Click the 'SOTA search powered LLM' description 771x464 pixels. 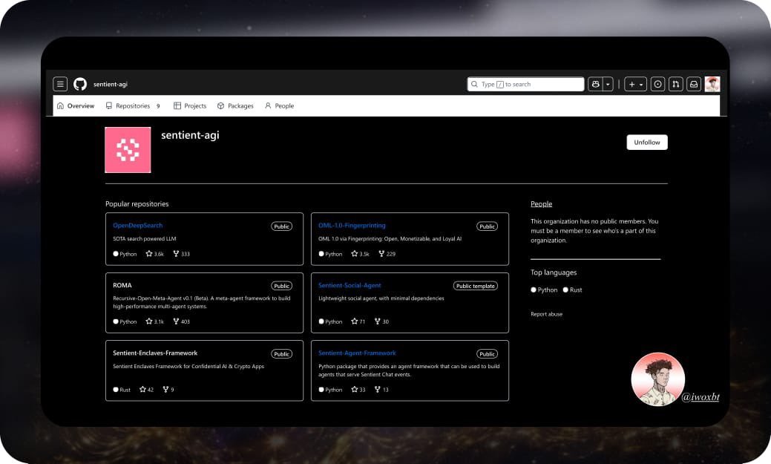pos(145,238)
